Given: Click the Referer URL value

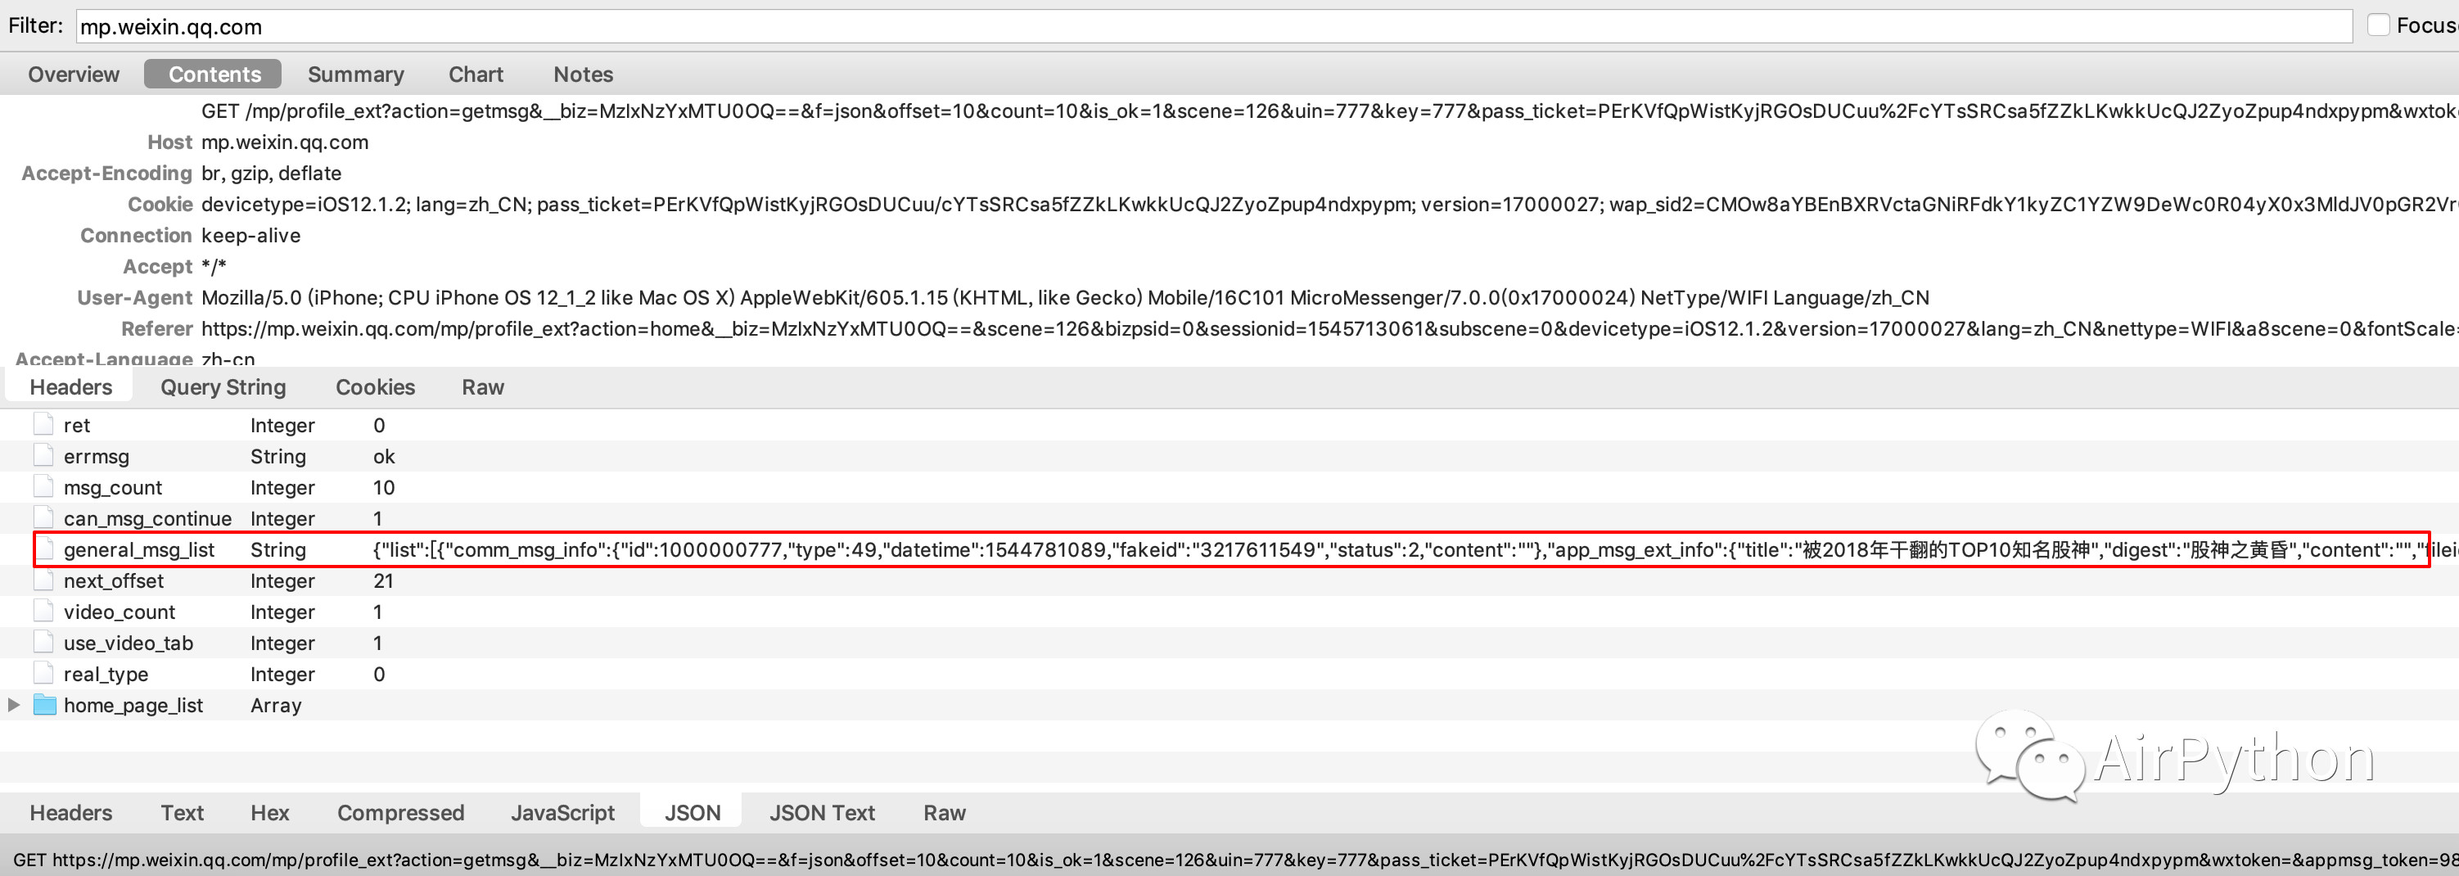Looking at the screenshot, I should pos(1329,329).
